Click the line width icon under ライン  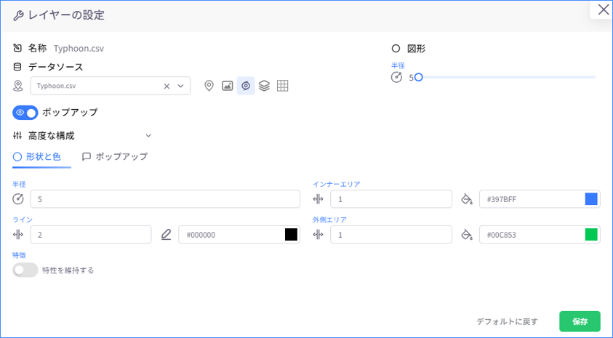pos(18,235)
